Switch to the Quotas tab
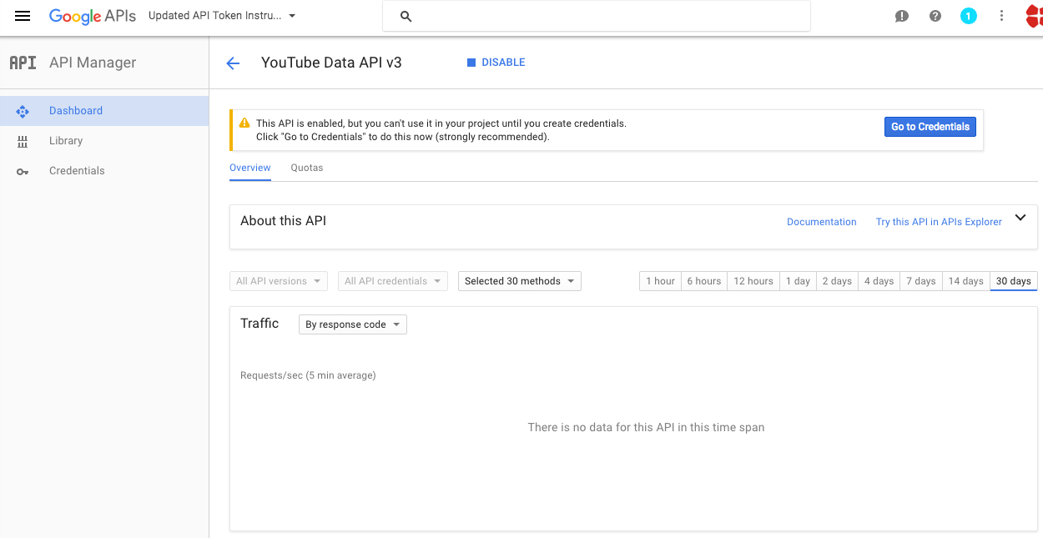Viewport: 1043px width, 538px height. pos(307,168)
